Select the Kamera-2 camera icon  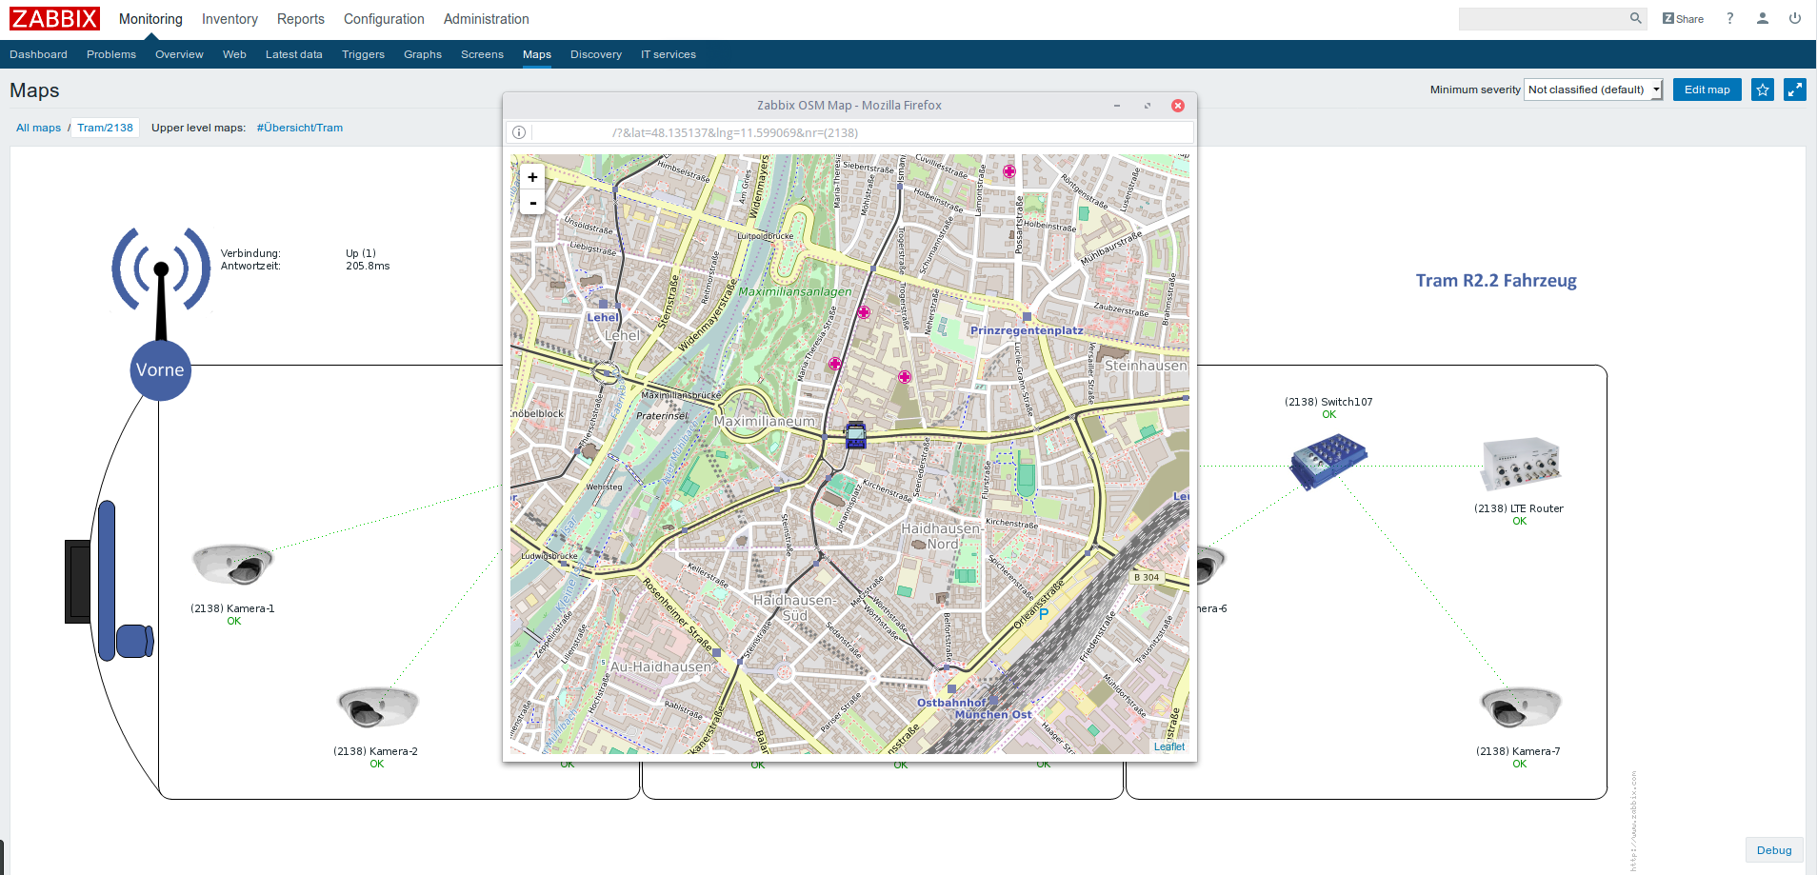point(378,707)
